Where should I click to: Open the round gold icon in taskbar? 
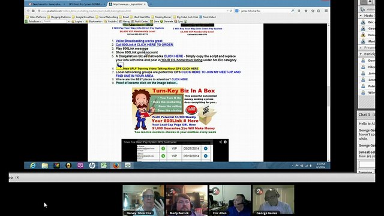[x=68, y=166]
